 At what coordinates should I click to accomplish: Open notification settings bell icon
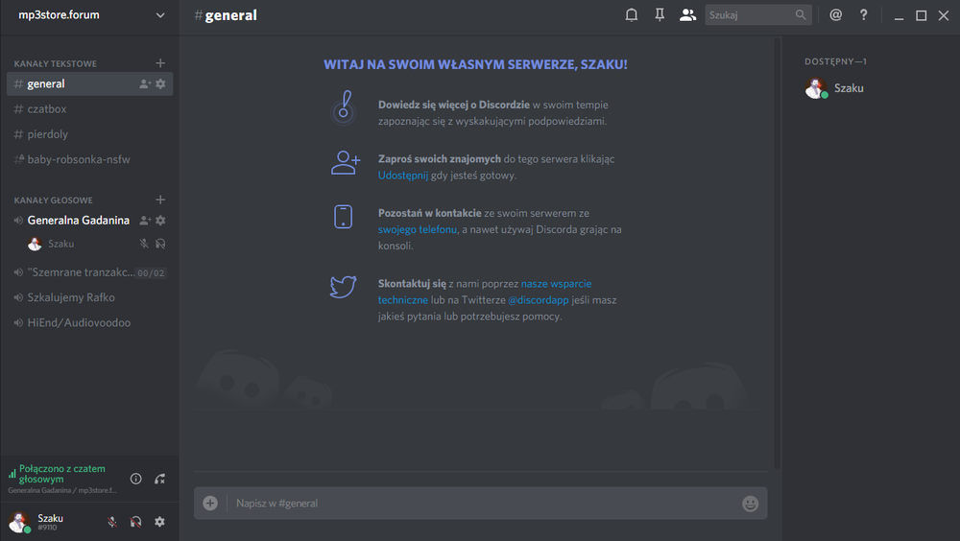(632, 15)
